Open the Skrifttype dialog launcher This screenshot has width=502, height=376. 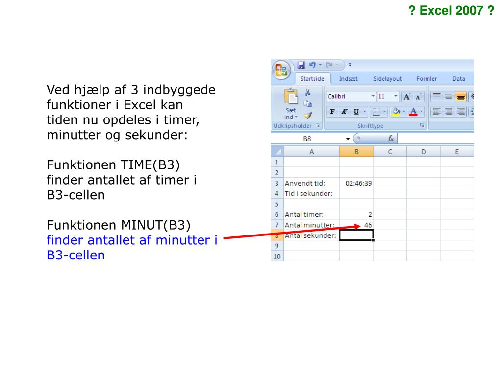422,126
